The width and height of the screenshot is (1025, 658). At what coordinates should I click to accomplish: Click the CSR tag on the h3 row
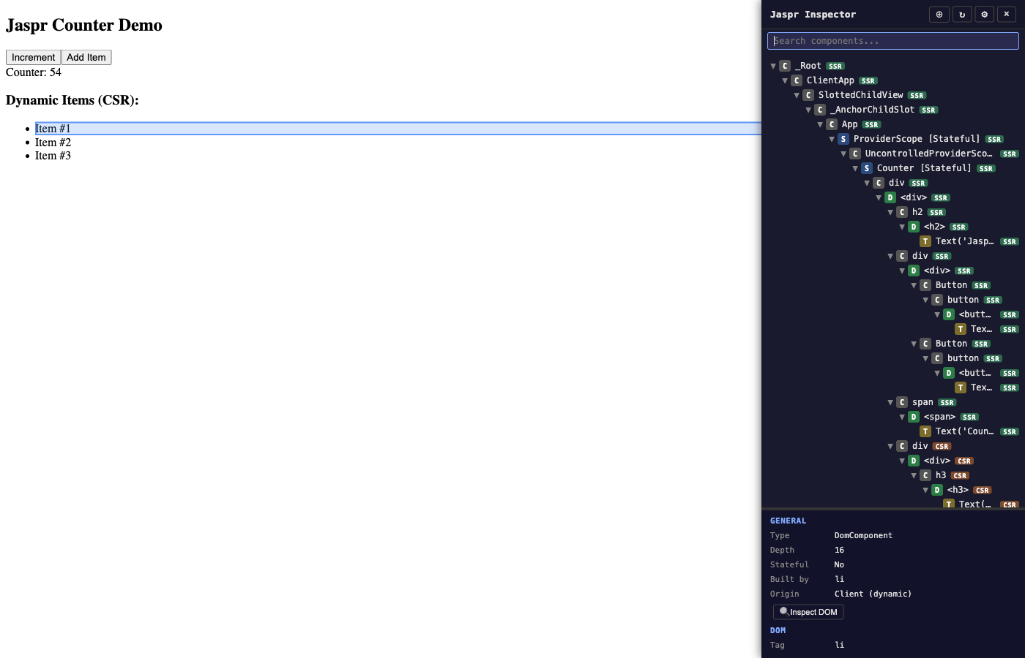pos(960,476)
